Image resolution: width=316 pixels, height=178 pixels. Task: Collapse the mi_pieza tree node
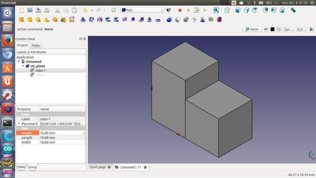(23, 66)
